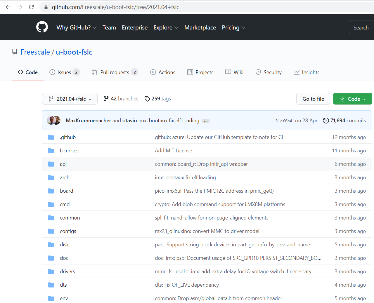Expand the Why GitHub? menu

(76, 27)
